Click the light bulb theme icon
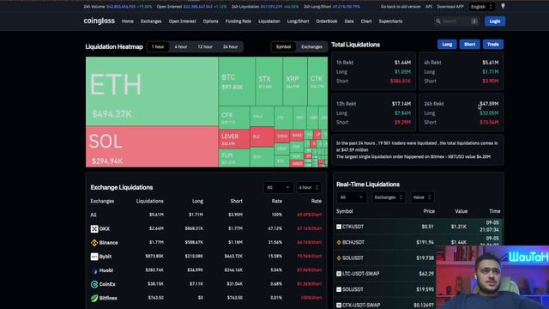 (503, 6)
